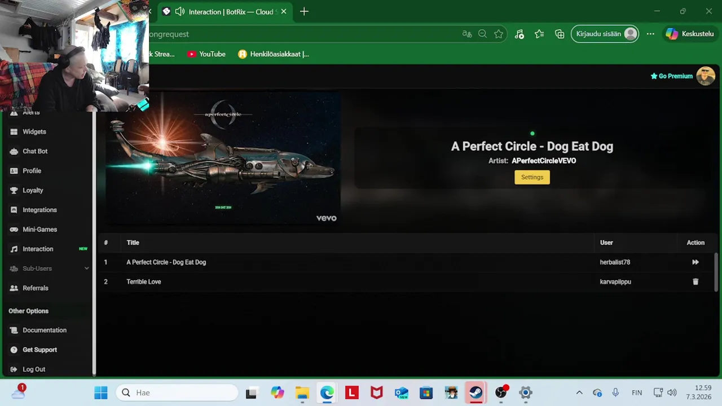Click the Action column header
This screenshot has width=722, height=406.
[695, 242]
